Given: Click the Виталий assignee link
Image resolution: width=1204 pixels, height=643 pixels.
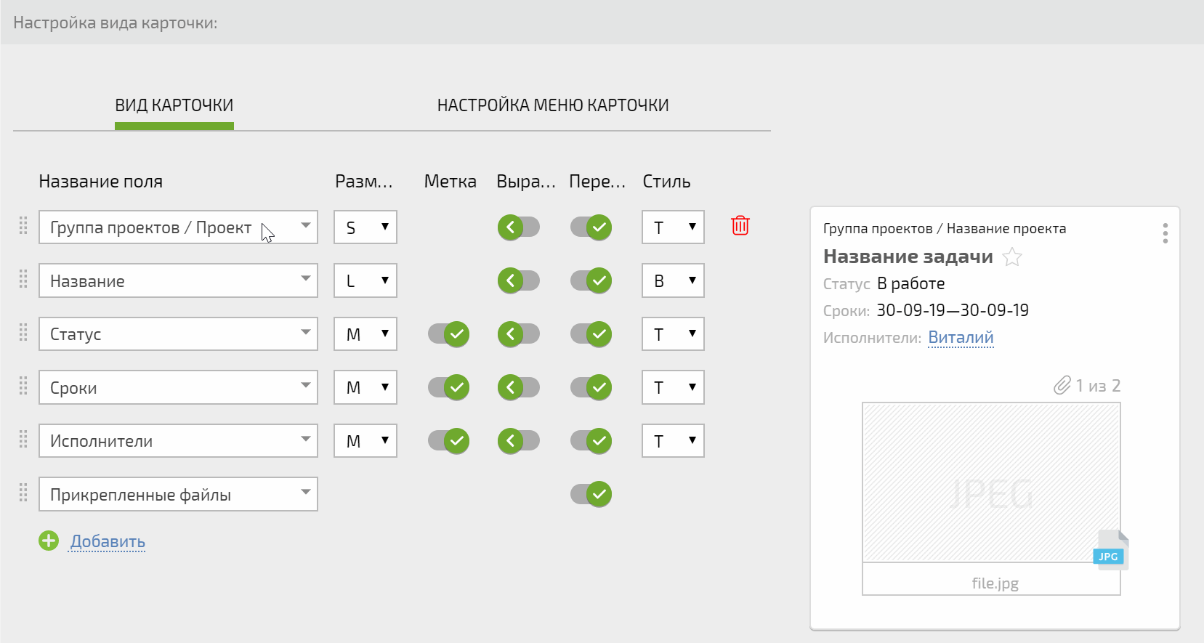Looking at the screenshot, I should click(x=961, y=337).
